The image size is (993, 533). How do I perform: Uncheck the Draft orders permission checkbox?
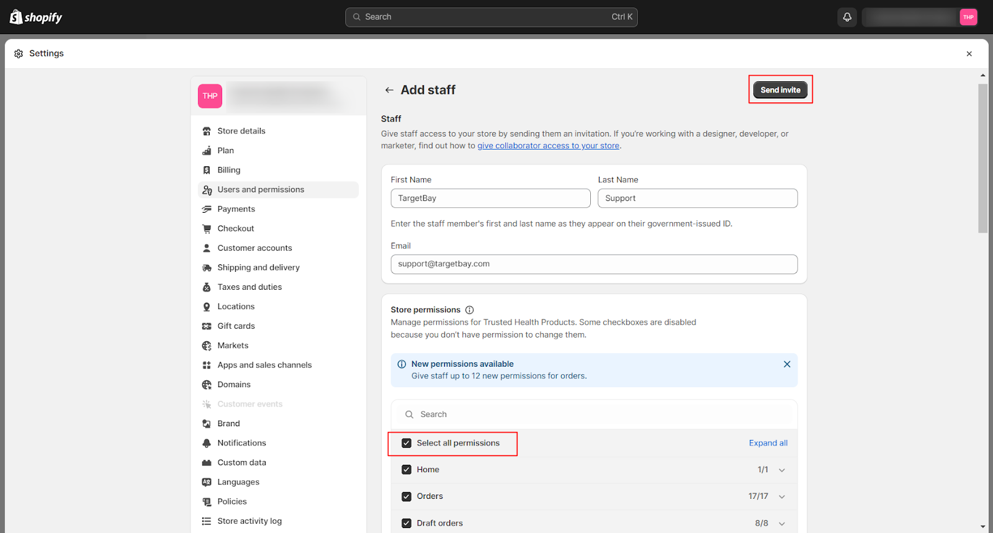pyautogui.click(x=407, y=523)
